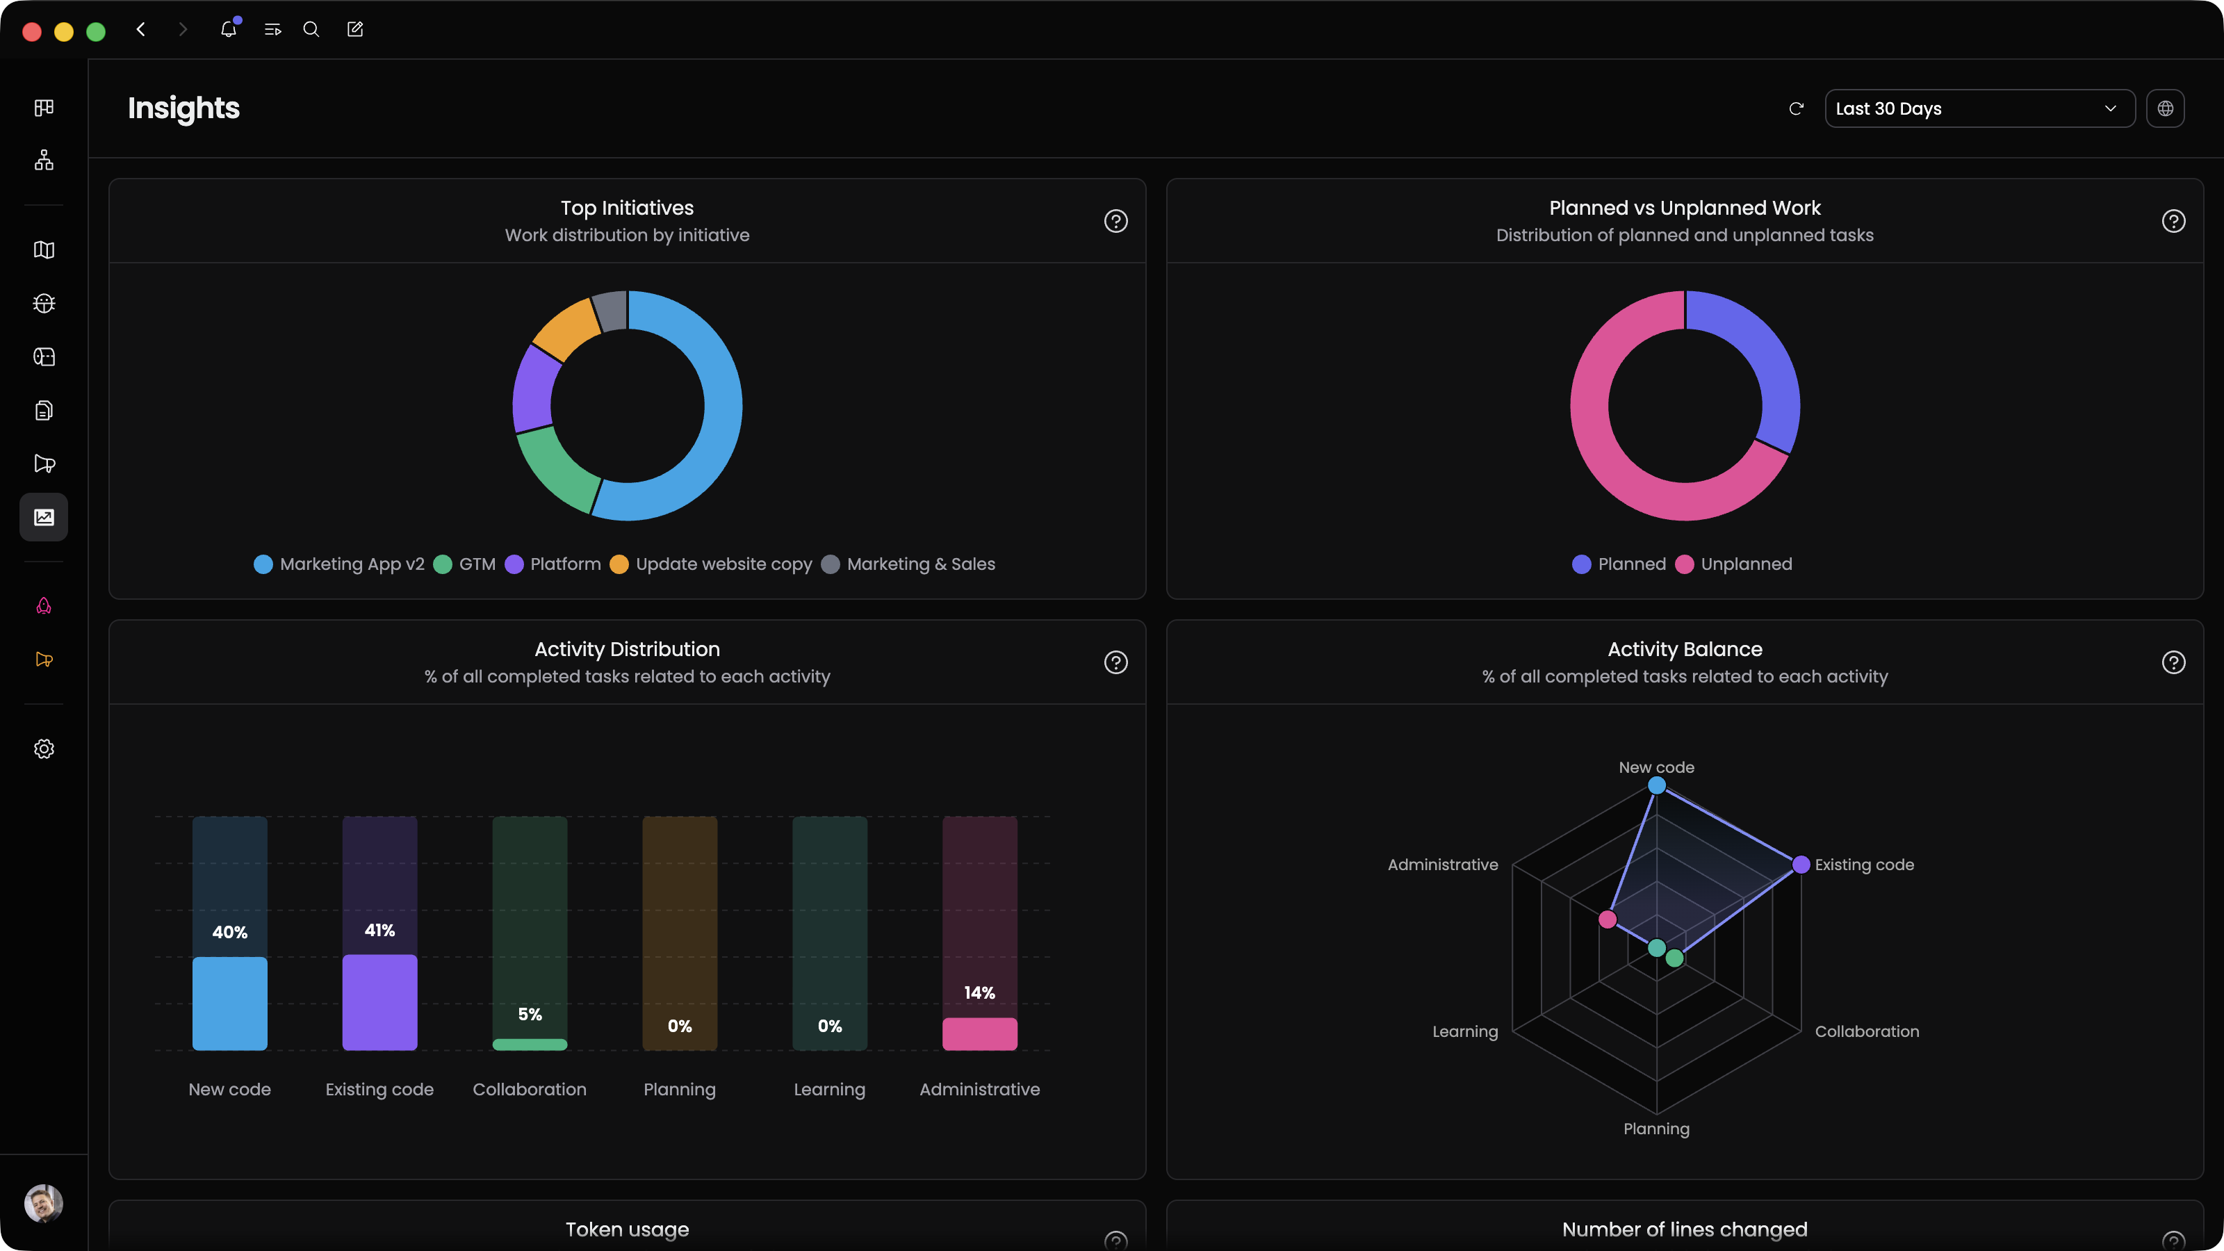Go forward with the right arrow
Viewport: 2224px width, 1251px height.
click(182, 29)
